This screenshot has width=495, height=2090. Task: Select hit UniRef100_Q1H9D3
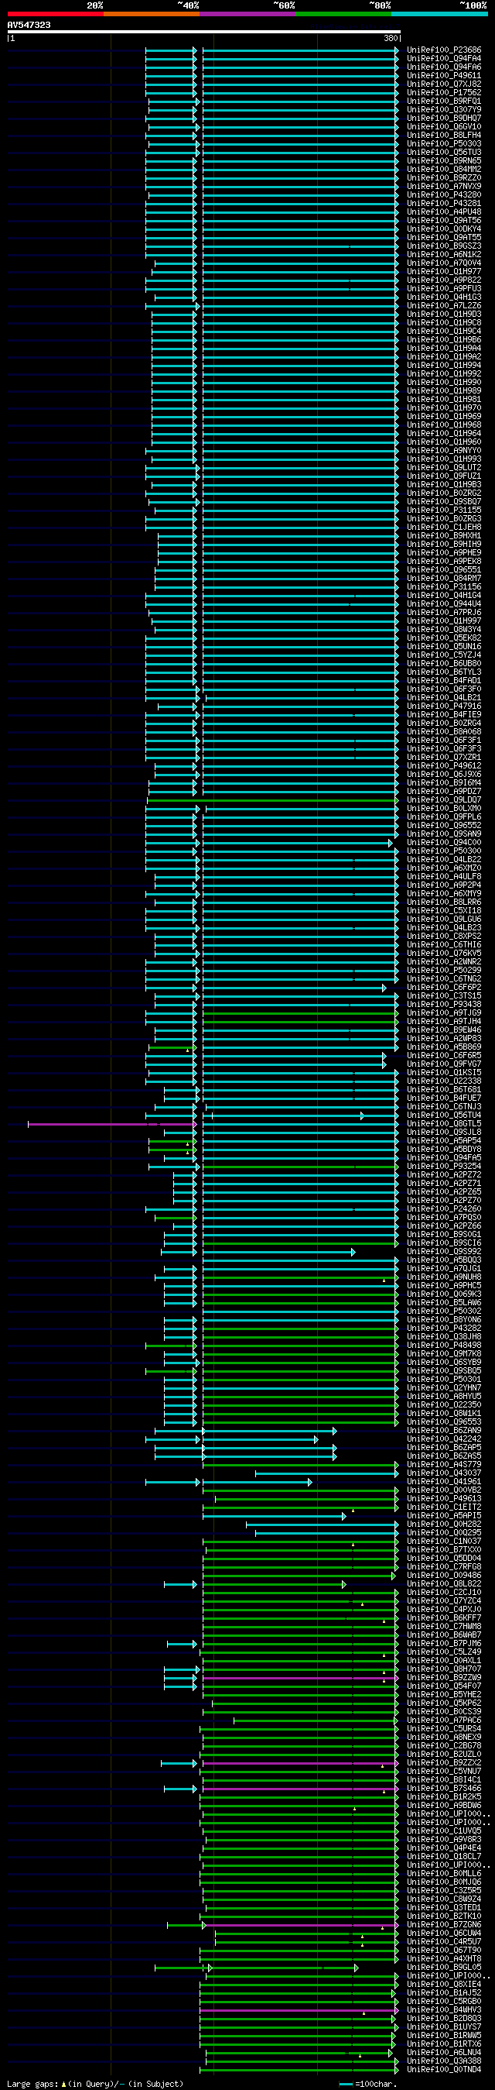click(x=444, y=314)
